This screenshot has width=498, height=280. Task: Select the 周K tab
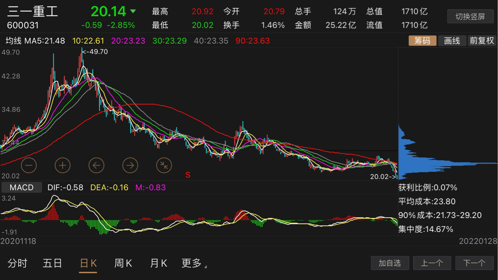123,263
